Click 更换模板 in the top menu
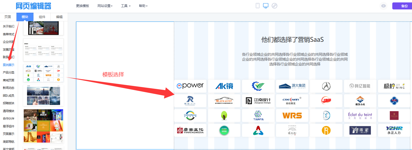The height and width of the screenshot is (150, 412). click(83, 6)
